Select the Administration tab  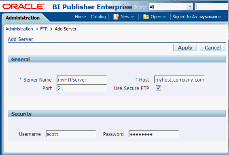(23, 18)
